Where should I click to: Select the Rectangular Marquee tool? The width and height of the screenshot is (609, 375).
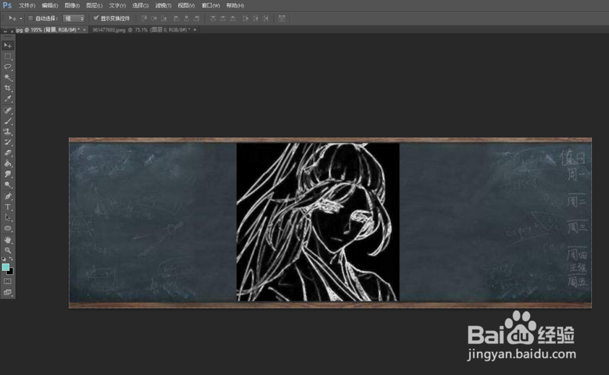pyautogui.click(x=8, y=56)
